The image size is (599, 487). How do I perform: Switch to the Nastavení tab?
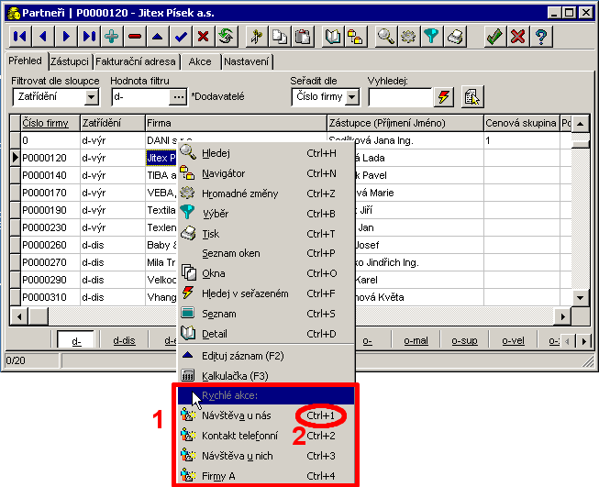click(x=247, y=61)
